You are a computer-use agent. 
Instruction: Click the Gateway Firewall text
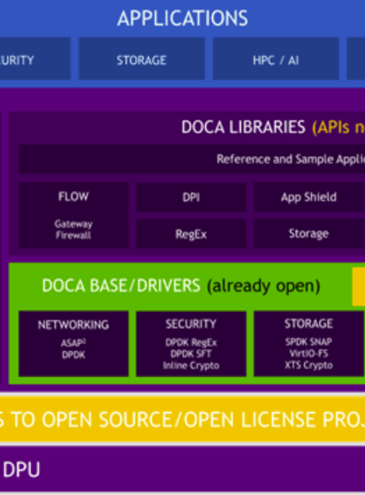[x=74, y=229]
